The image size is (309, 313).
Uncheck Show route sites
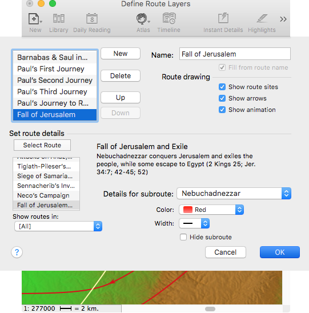(x=222, y=87)
